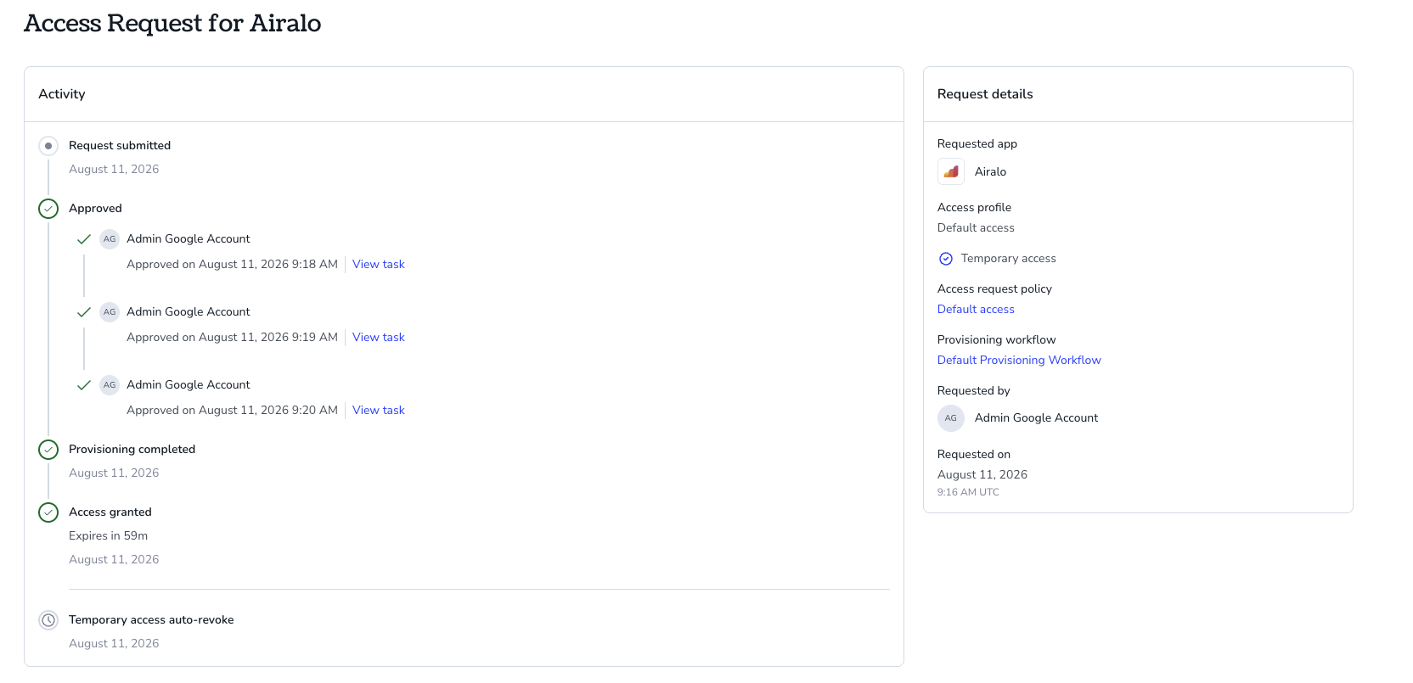The width and height of the screenshot is (1413, 683).
Task: Click the Approved step label
Action: click(95, 209)
